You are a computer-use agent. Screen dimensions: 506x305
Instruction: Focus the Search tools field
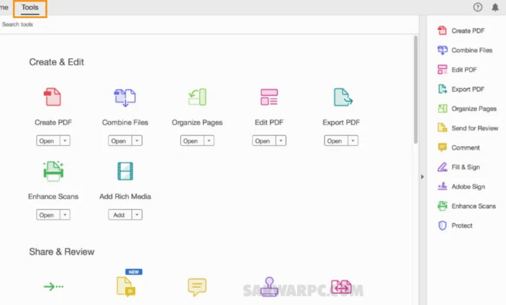[x=208, y=25]
